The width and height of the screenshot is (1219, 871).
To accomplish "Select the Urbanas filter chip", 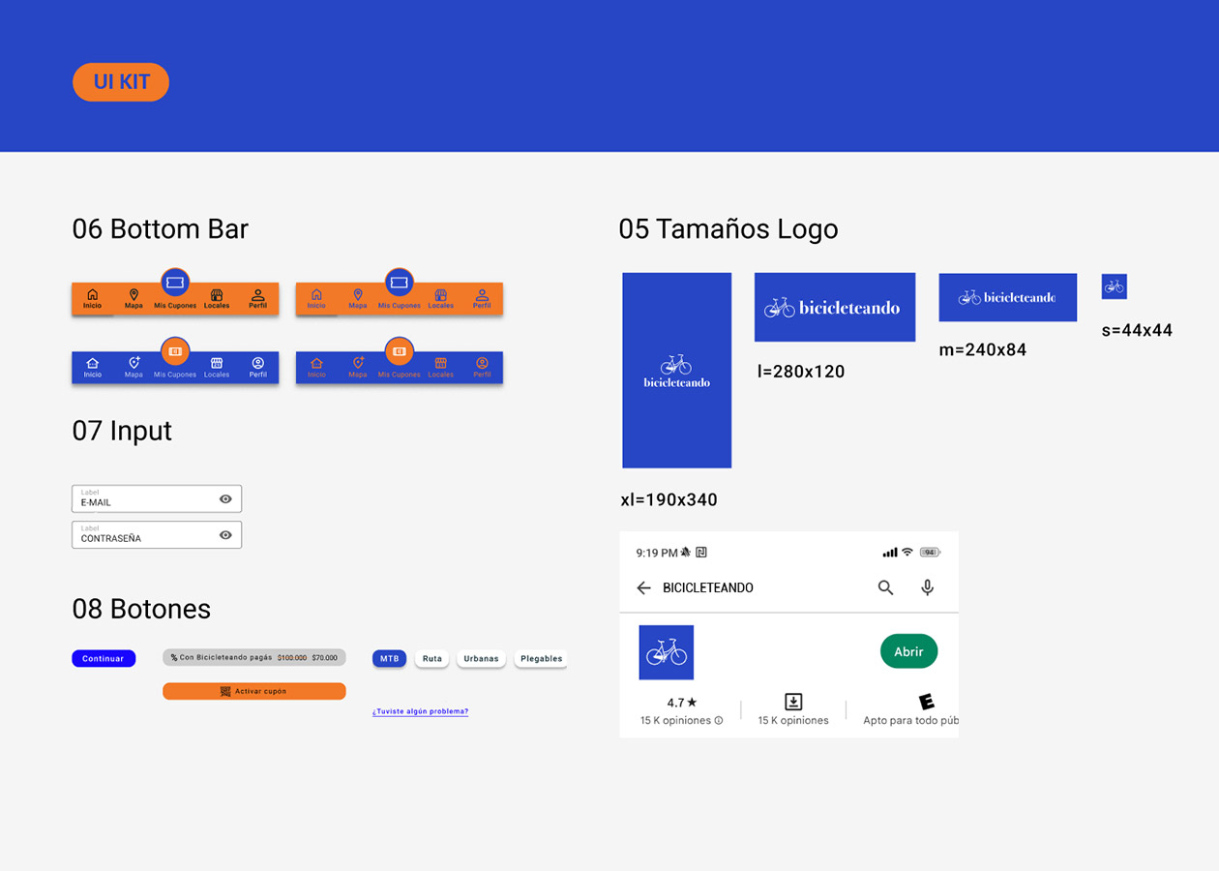I will point(481,659).
